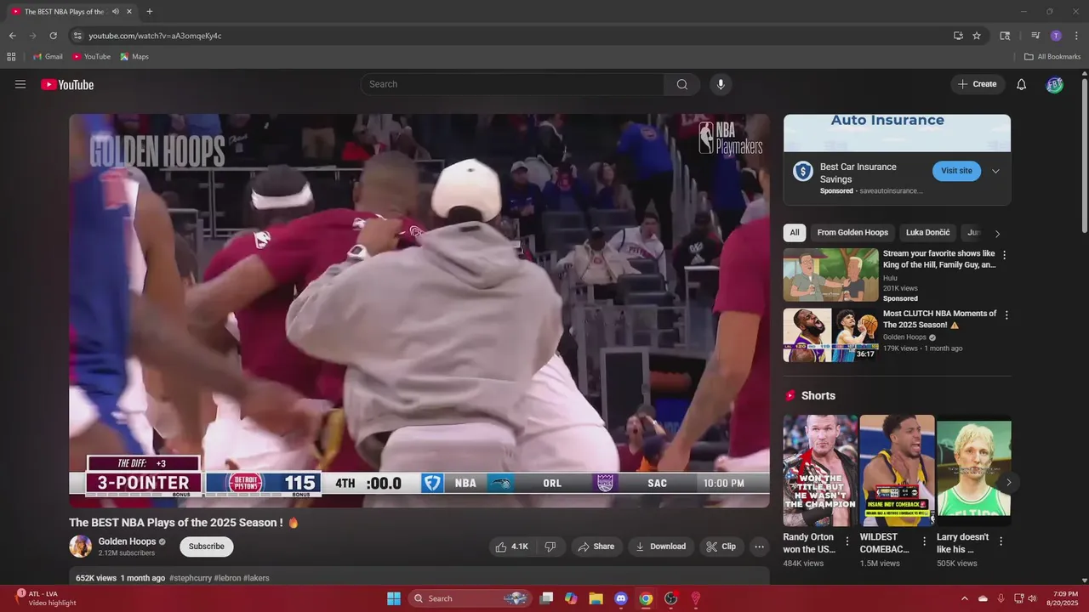1089x612 pixels.
Task: Visit site for car insurance ad
Action: (x=956, y=171)
